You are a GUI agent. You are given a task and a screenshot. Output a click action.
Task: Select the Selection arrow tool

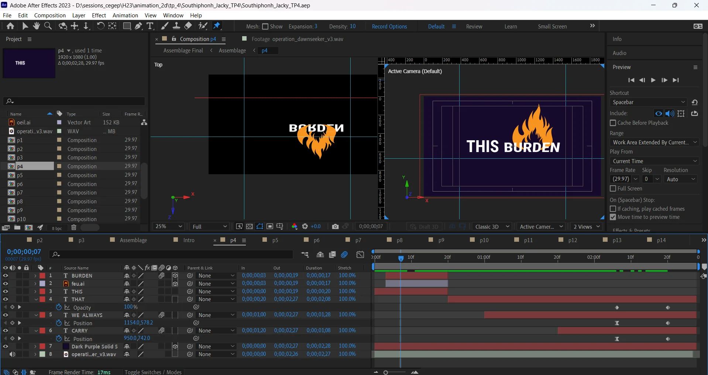(x=25, y=26)
